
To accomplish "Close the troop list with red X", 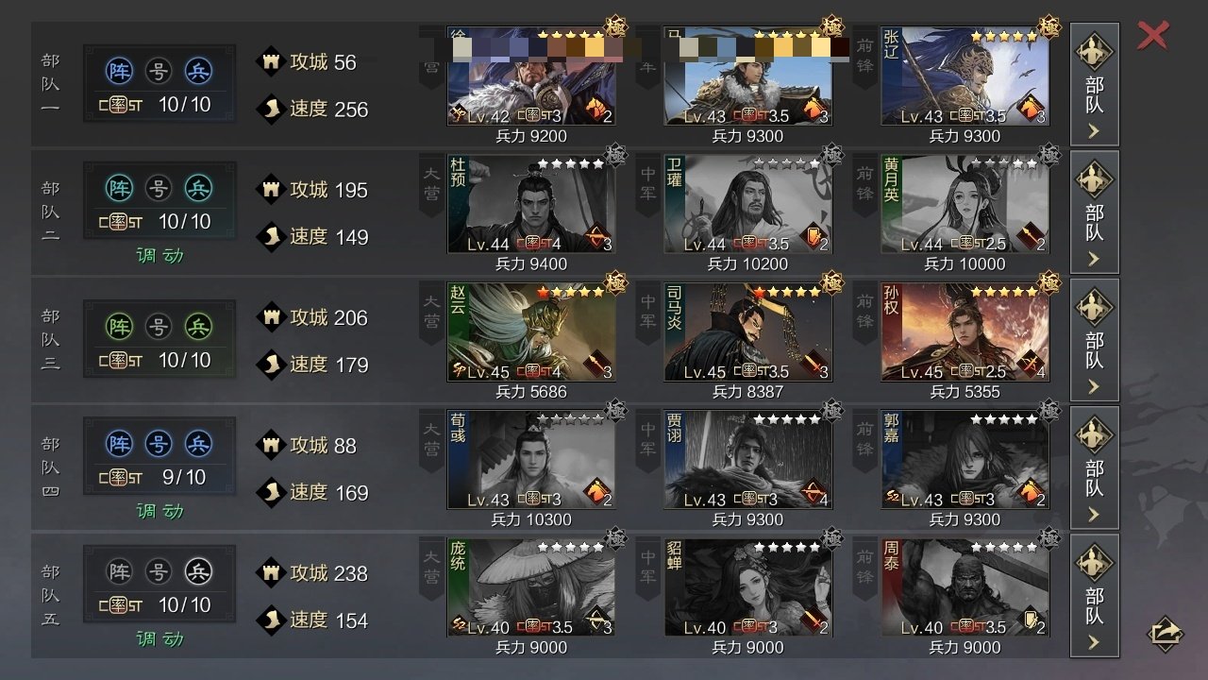I will point(1152,35).
